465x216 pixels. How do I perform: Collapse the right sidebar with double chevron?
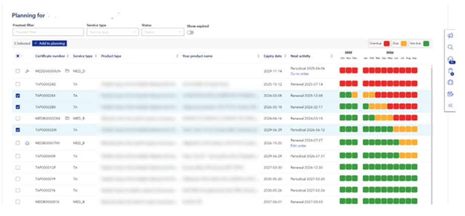[450, 106]
